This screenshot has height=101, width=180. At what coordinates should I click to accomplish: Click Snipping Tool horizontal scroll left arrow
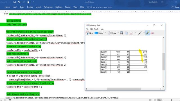coord(86,89)
